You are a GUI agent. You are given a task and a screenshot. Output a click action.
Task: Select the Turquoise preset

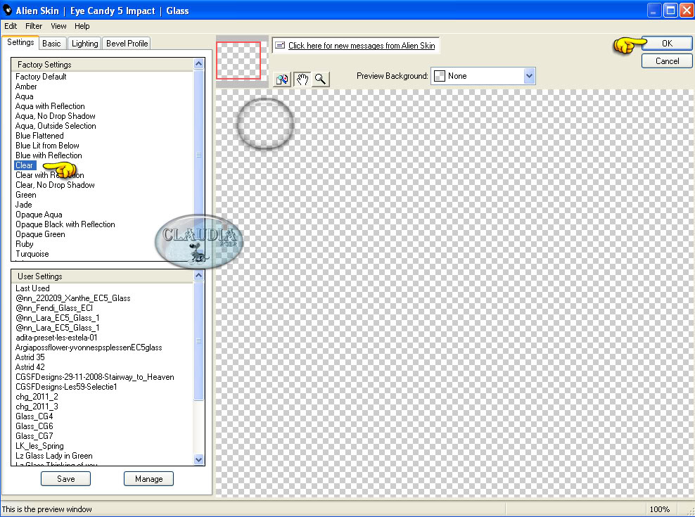[32, 254]
